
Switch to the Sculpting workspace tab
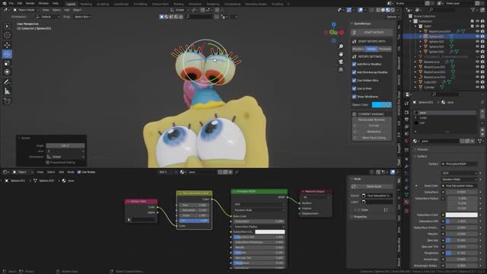103,4
